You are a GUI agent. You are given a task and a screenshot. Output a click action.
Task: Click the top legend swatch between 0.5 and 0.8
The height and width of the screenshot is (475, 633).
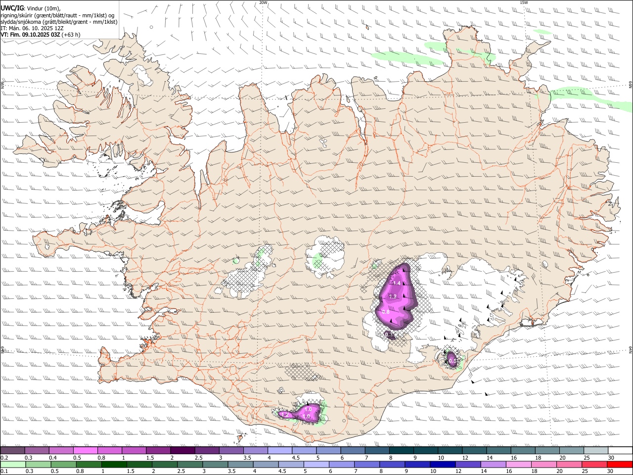pos(85,451)
